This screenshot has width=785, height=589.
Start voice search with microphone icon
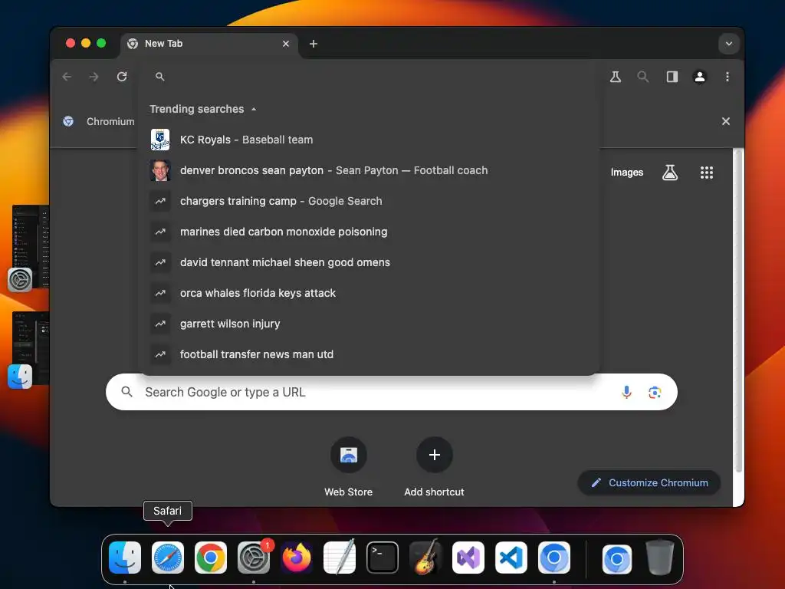(x=626, y=392)
